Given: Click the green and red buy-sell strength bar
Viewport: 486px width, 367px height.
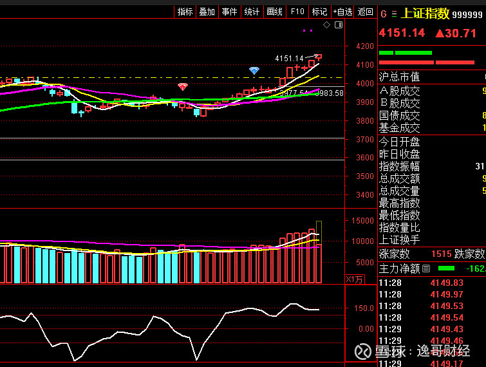Looking at the screenshot, I should pos(426,57).
